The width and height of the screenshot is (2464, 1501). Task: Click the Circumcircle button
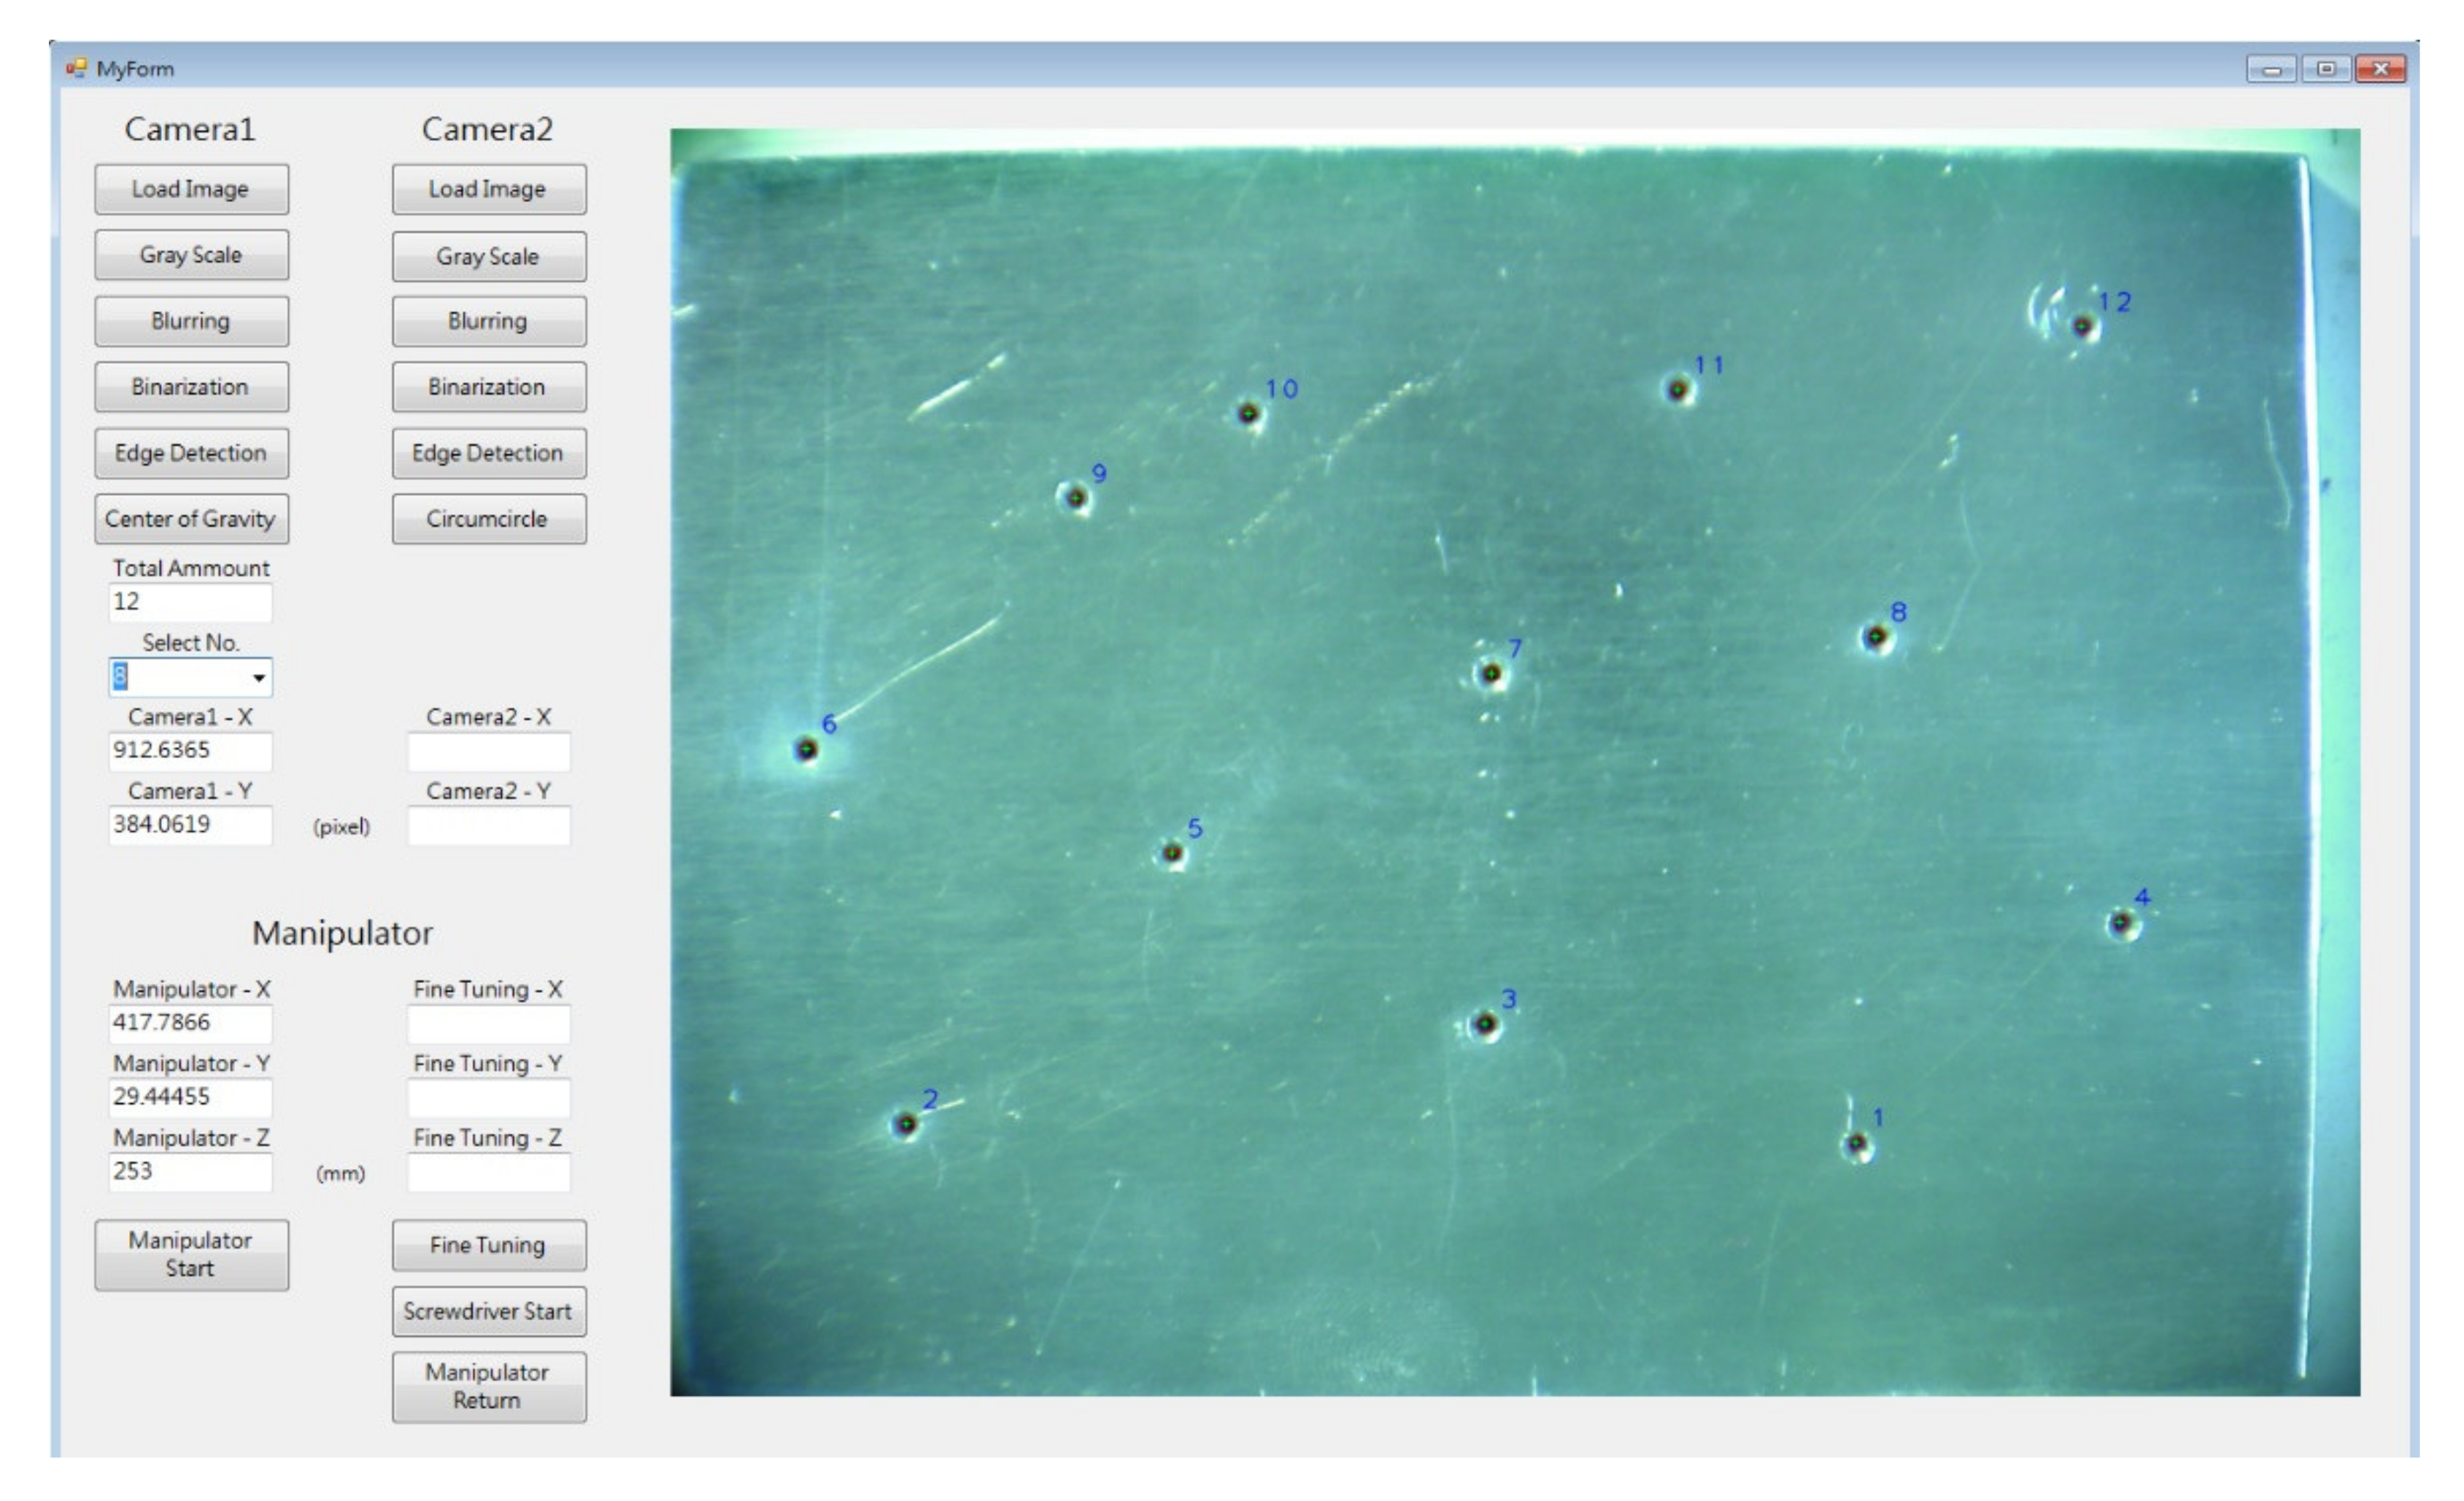488,519
